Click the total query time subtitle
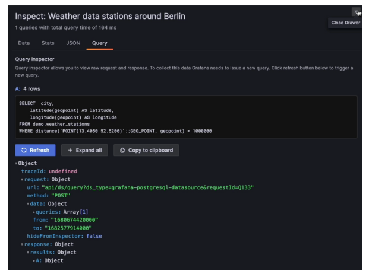This screenshot has height=274, width=366. tap(66, 28)
